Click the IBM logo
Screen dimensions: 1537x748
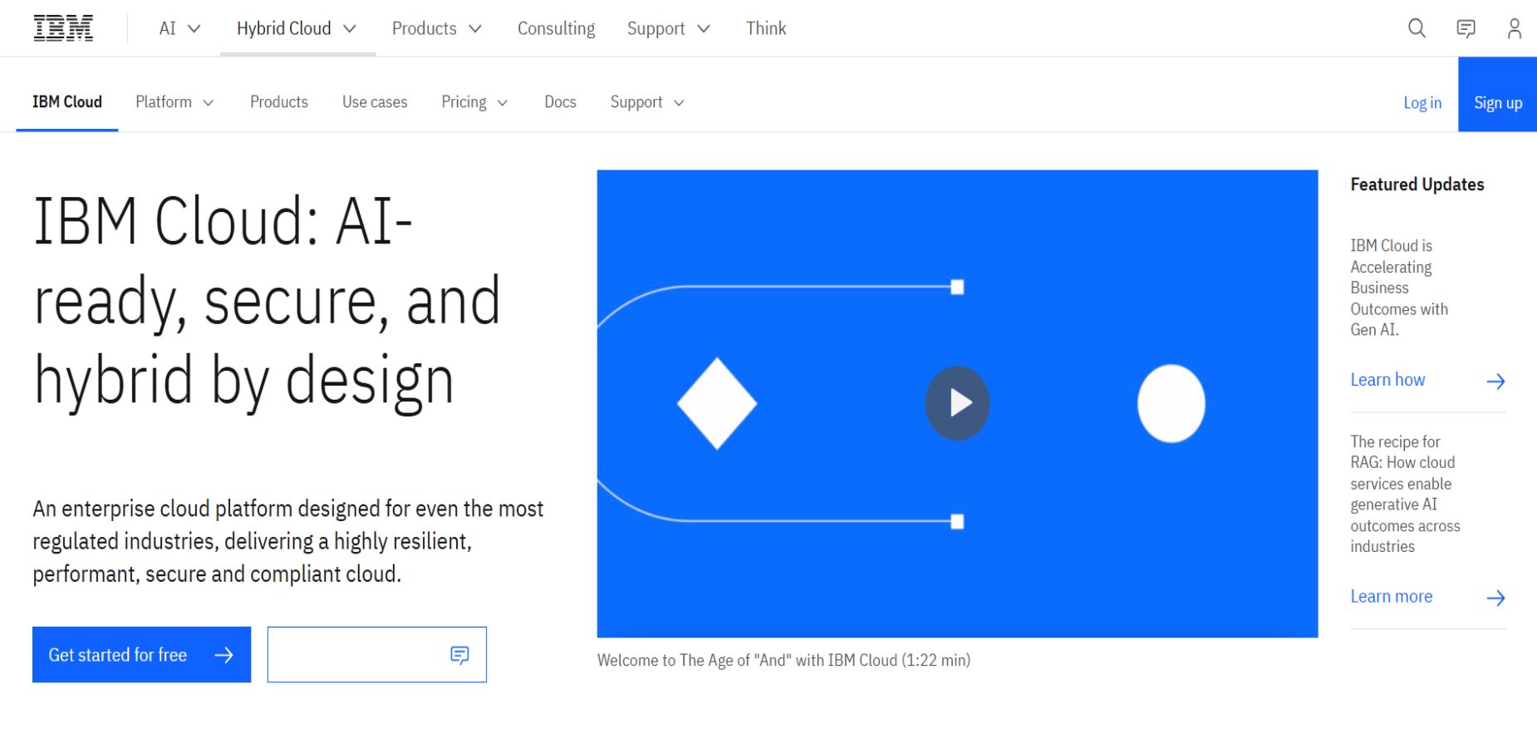point(63,28)
